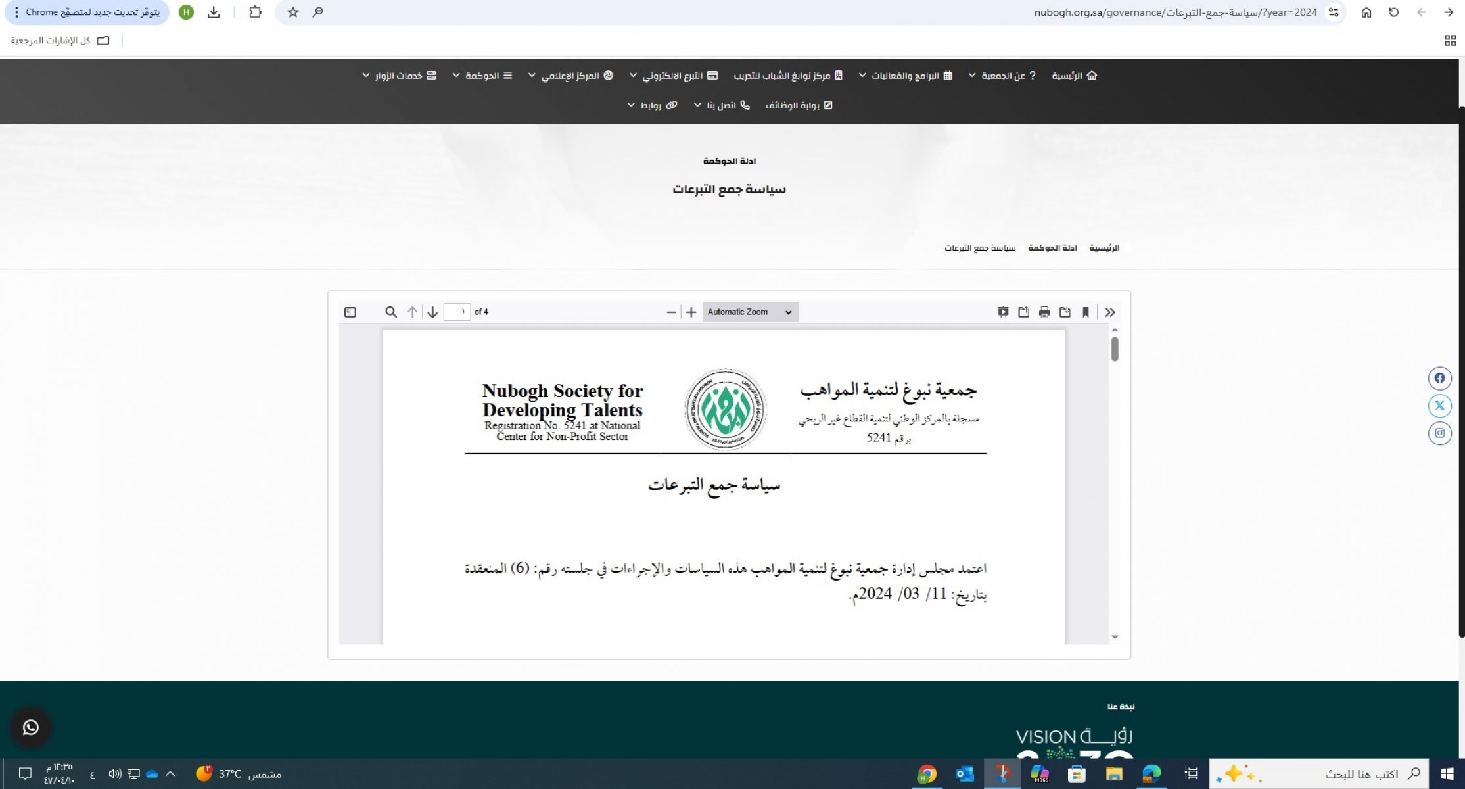Click the PDF page number field
This screenshot has height=789, width=1465.
(x=457, y=312)
